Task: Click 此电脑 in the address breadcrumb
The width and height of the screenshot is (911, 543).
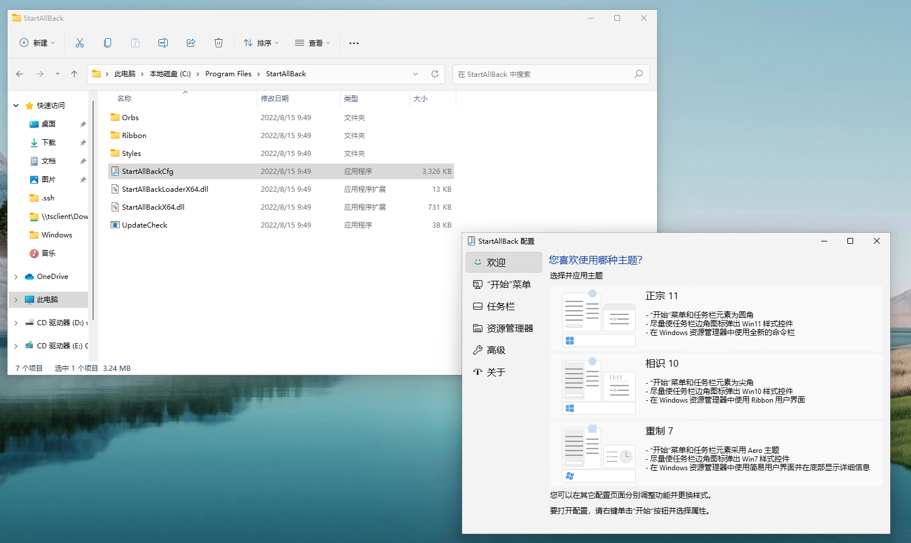Action: (x=125, y=74)
